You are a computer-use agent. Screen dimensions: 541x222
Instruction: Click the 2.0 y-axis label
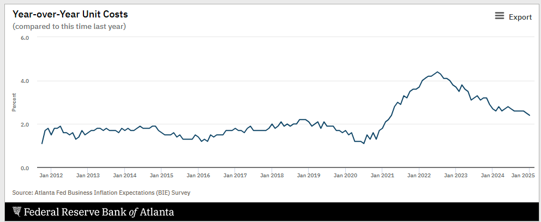[x=24, y=124]
